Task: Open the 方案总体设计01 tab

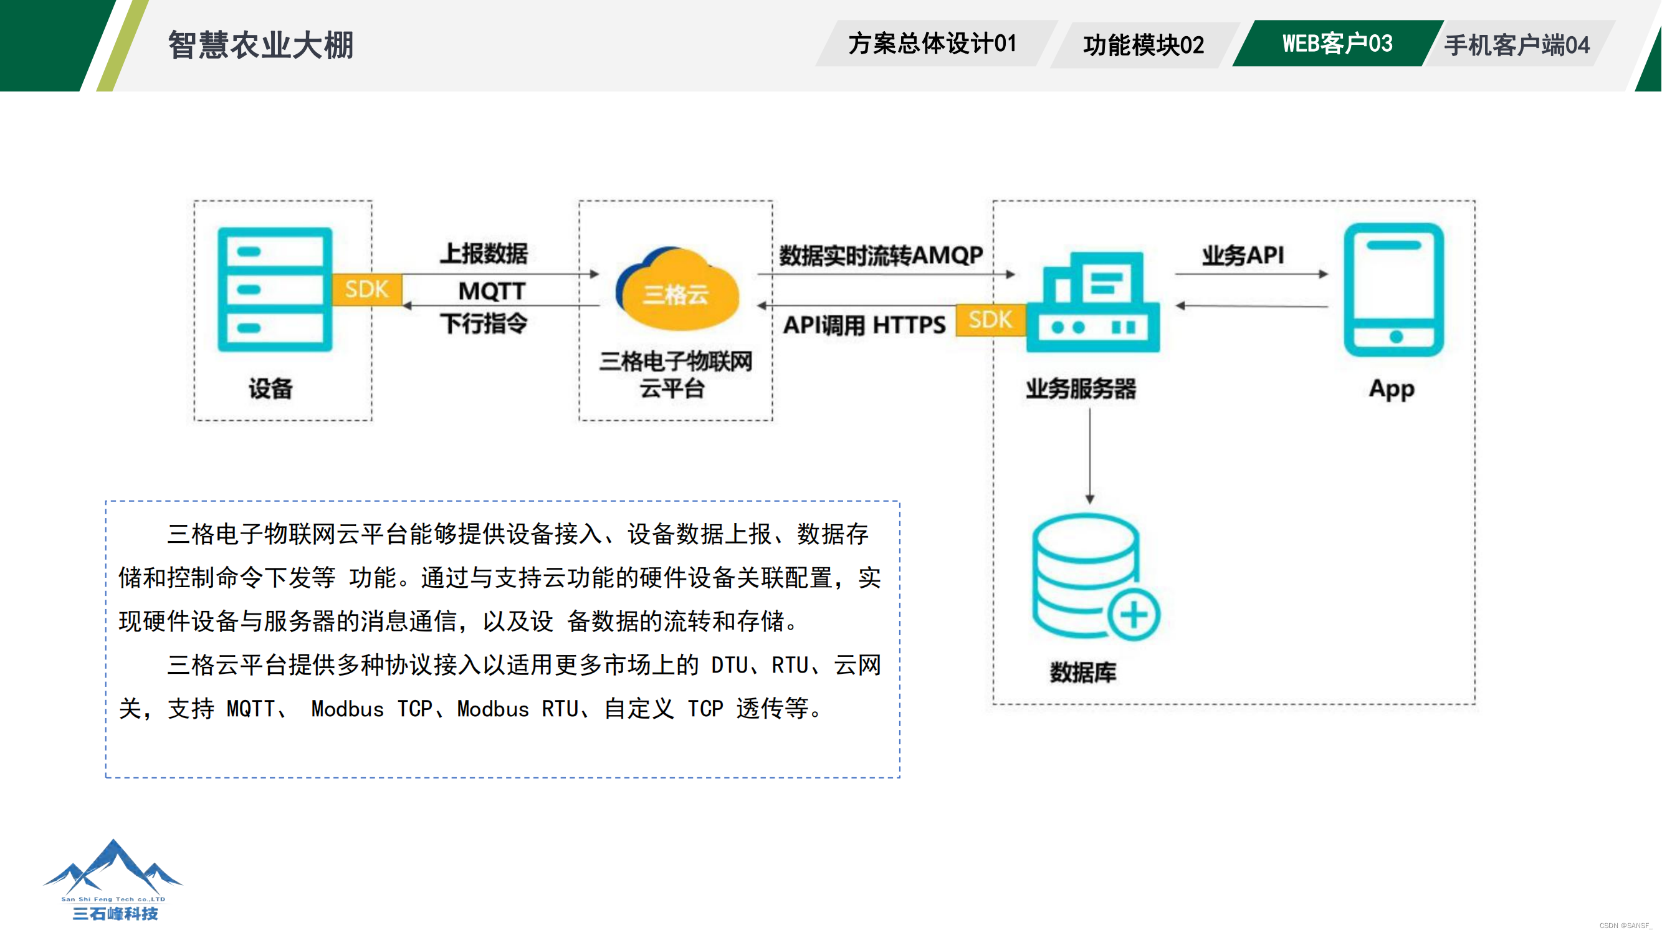Action: tap(932, 44)
